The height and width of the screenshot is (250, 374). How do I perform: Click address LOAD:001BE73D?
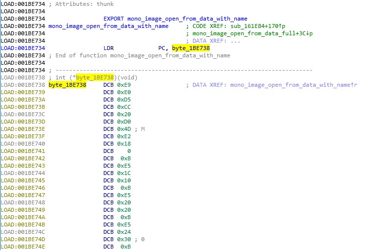coord(23,122)
